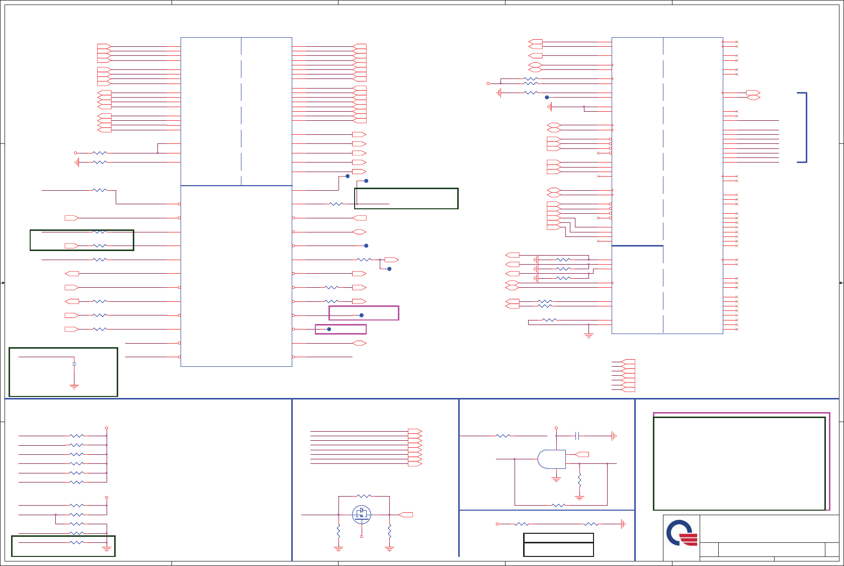
Task: Select the resistor above the MOSFET
Action: [364, 496]
